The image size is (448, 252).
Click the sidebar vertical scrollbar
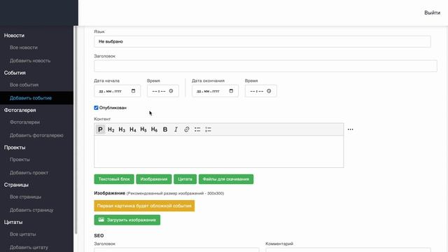pos(76,130)
